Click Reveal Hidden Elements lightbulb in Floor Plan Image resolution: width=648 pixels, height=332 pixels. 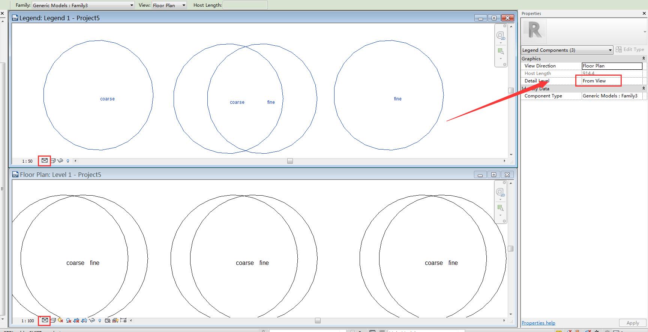(100, 321)
